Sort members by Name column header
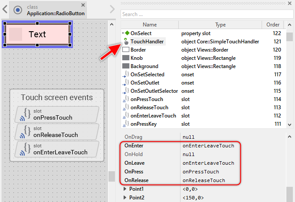This screenshot has height=202, width=295. click(150, 25)
